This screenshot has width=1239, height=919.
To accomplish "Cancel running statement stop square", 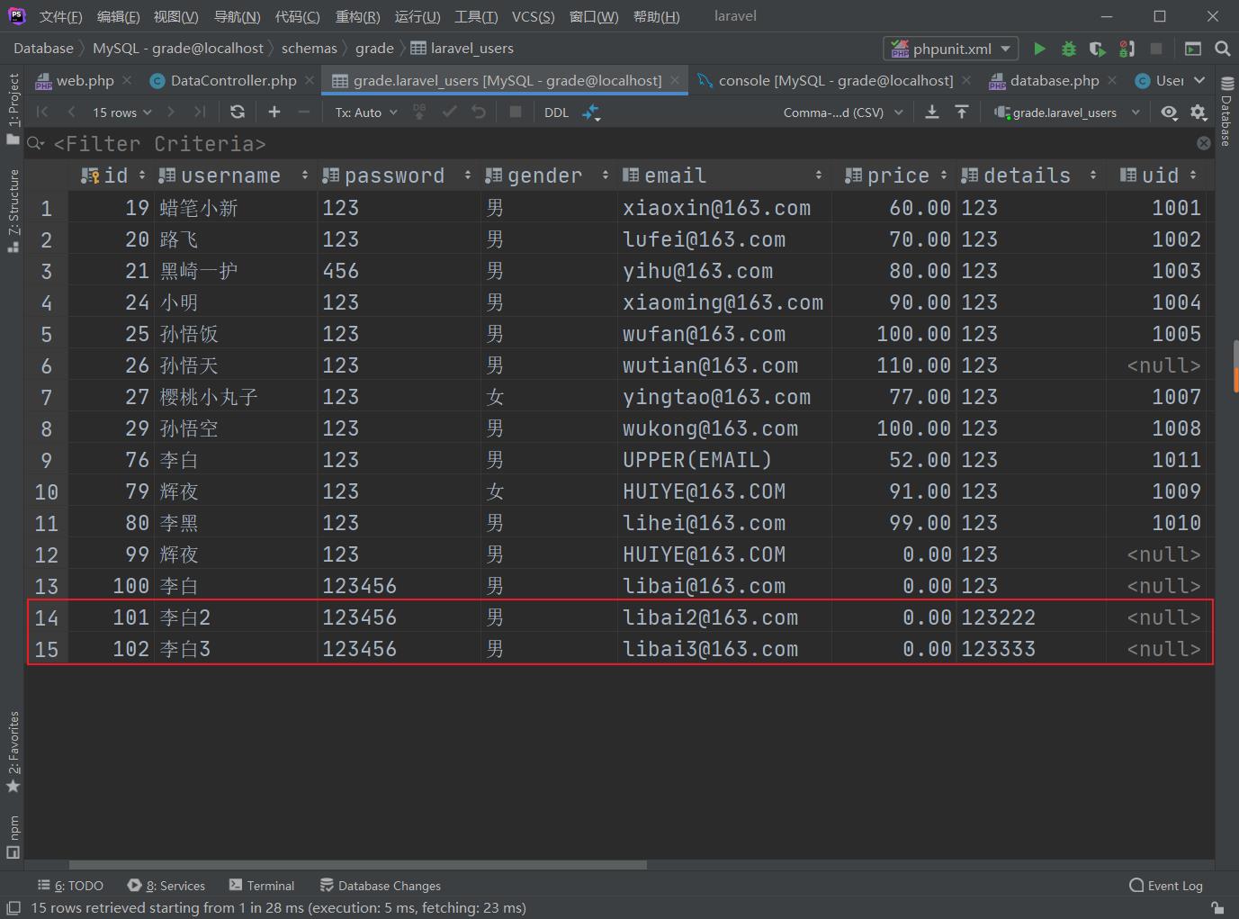I will pos(516,112).
